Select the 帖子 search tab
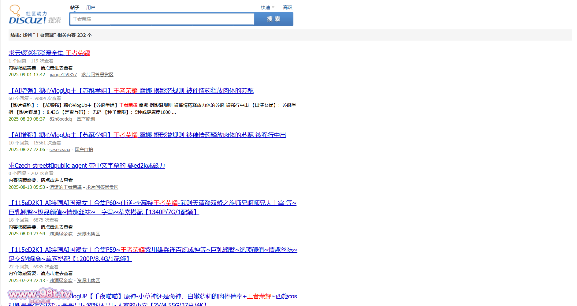This screenshot has height=306, width=577. click(75, 7)
